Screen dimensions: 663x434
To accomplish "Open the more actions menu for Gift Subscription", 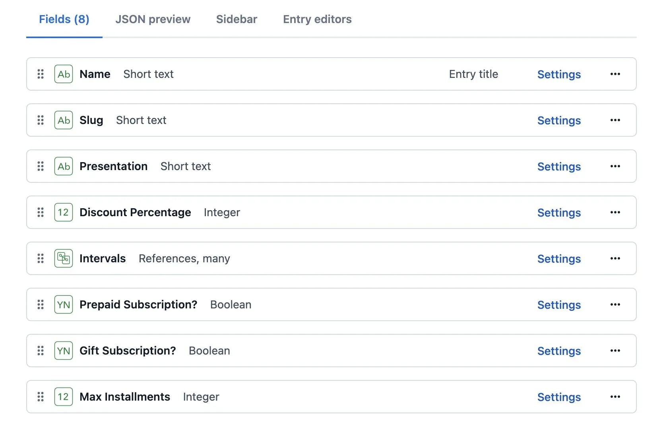I will 615,351.
